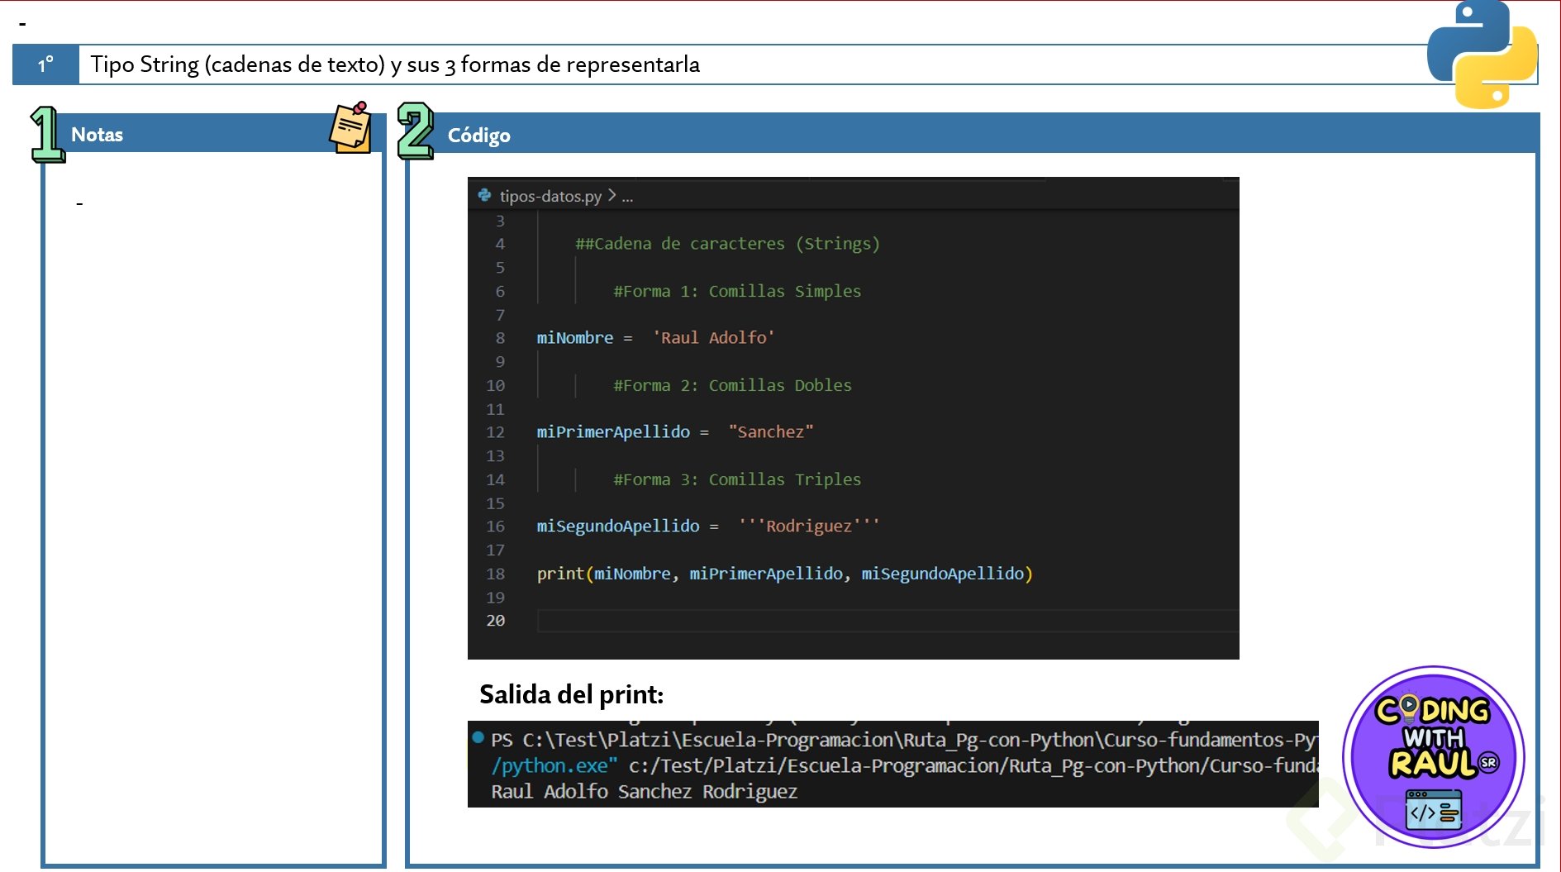Click the Python file icon beside tipos-datos.py

point(485,196)
